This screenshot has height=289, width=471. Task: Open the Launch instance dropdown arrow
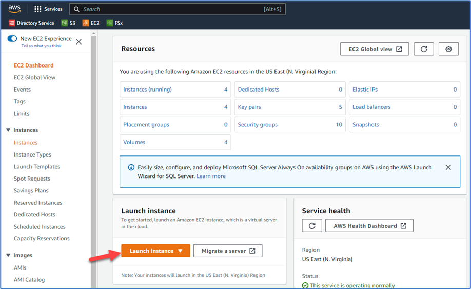tap(180, 251)
